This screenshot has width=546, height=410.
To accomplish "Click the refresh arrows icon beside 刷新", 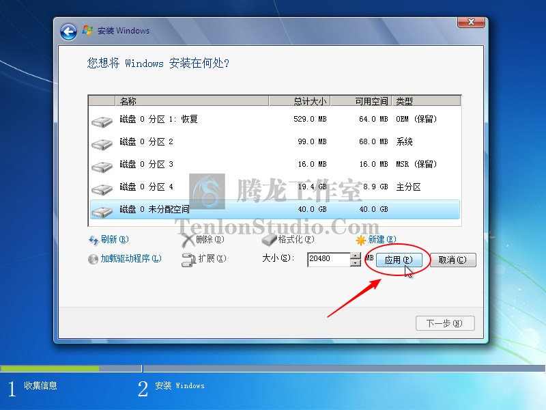I will (x=94, y=240).
